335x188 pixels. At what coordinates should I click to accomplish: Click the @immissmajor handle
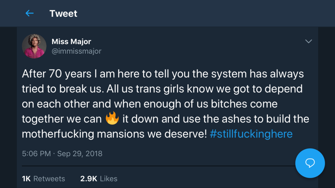[76, 51]
